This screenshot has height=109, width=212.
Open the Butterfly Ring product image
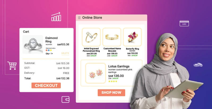pos(132,37)
